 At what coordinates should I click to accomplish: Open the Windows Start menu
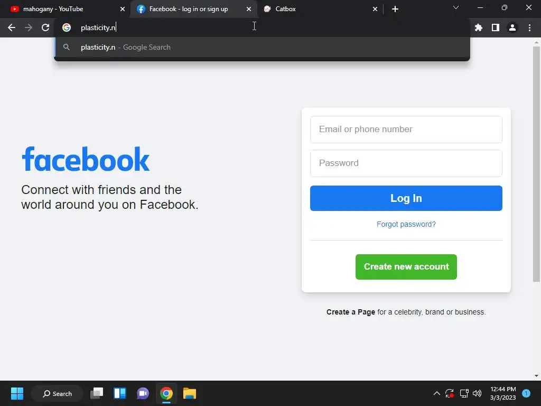[x=17, y=393]
